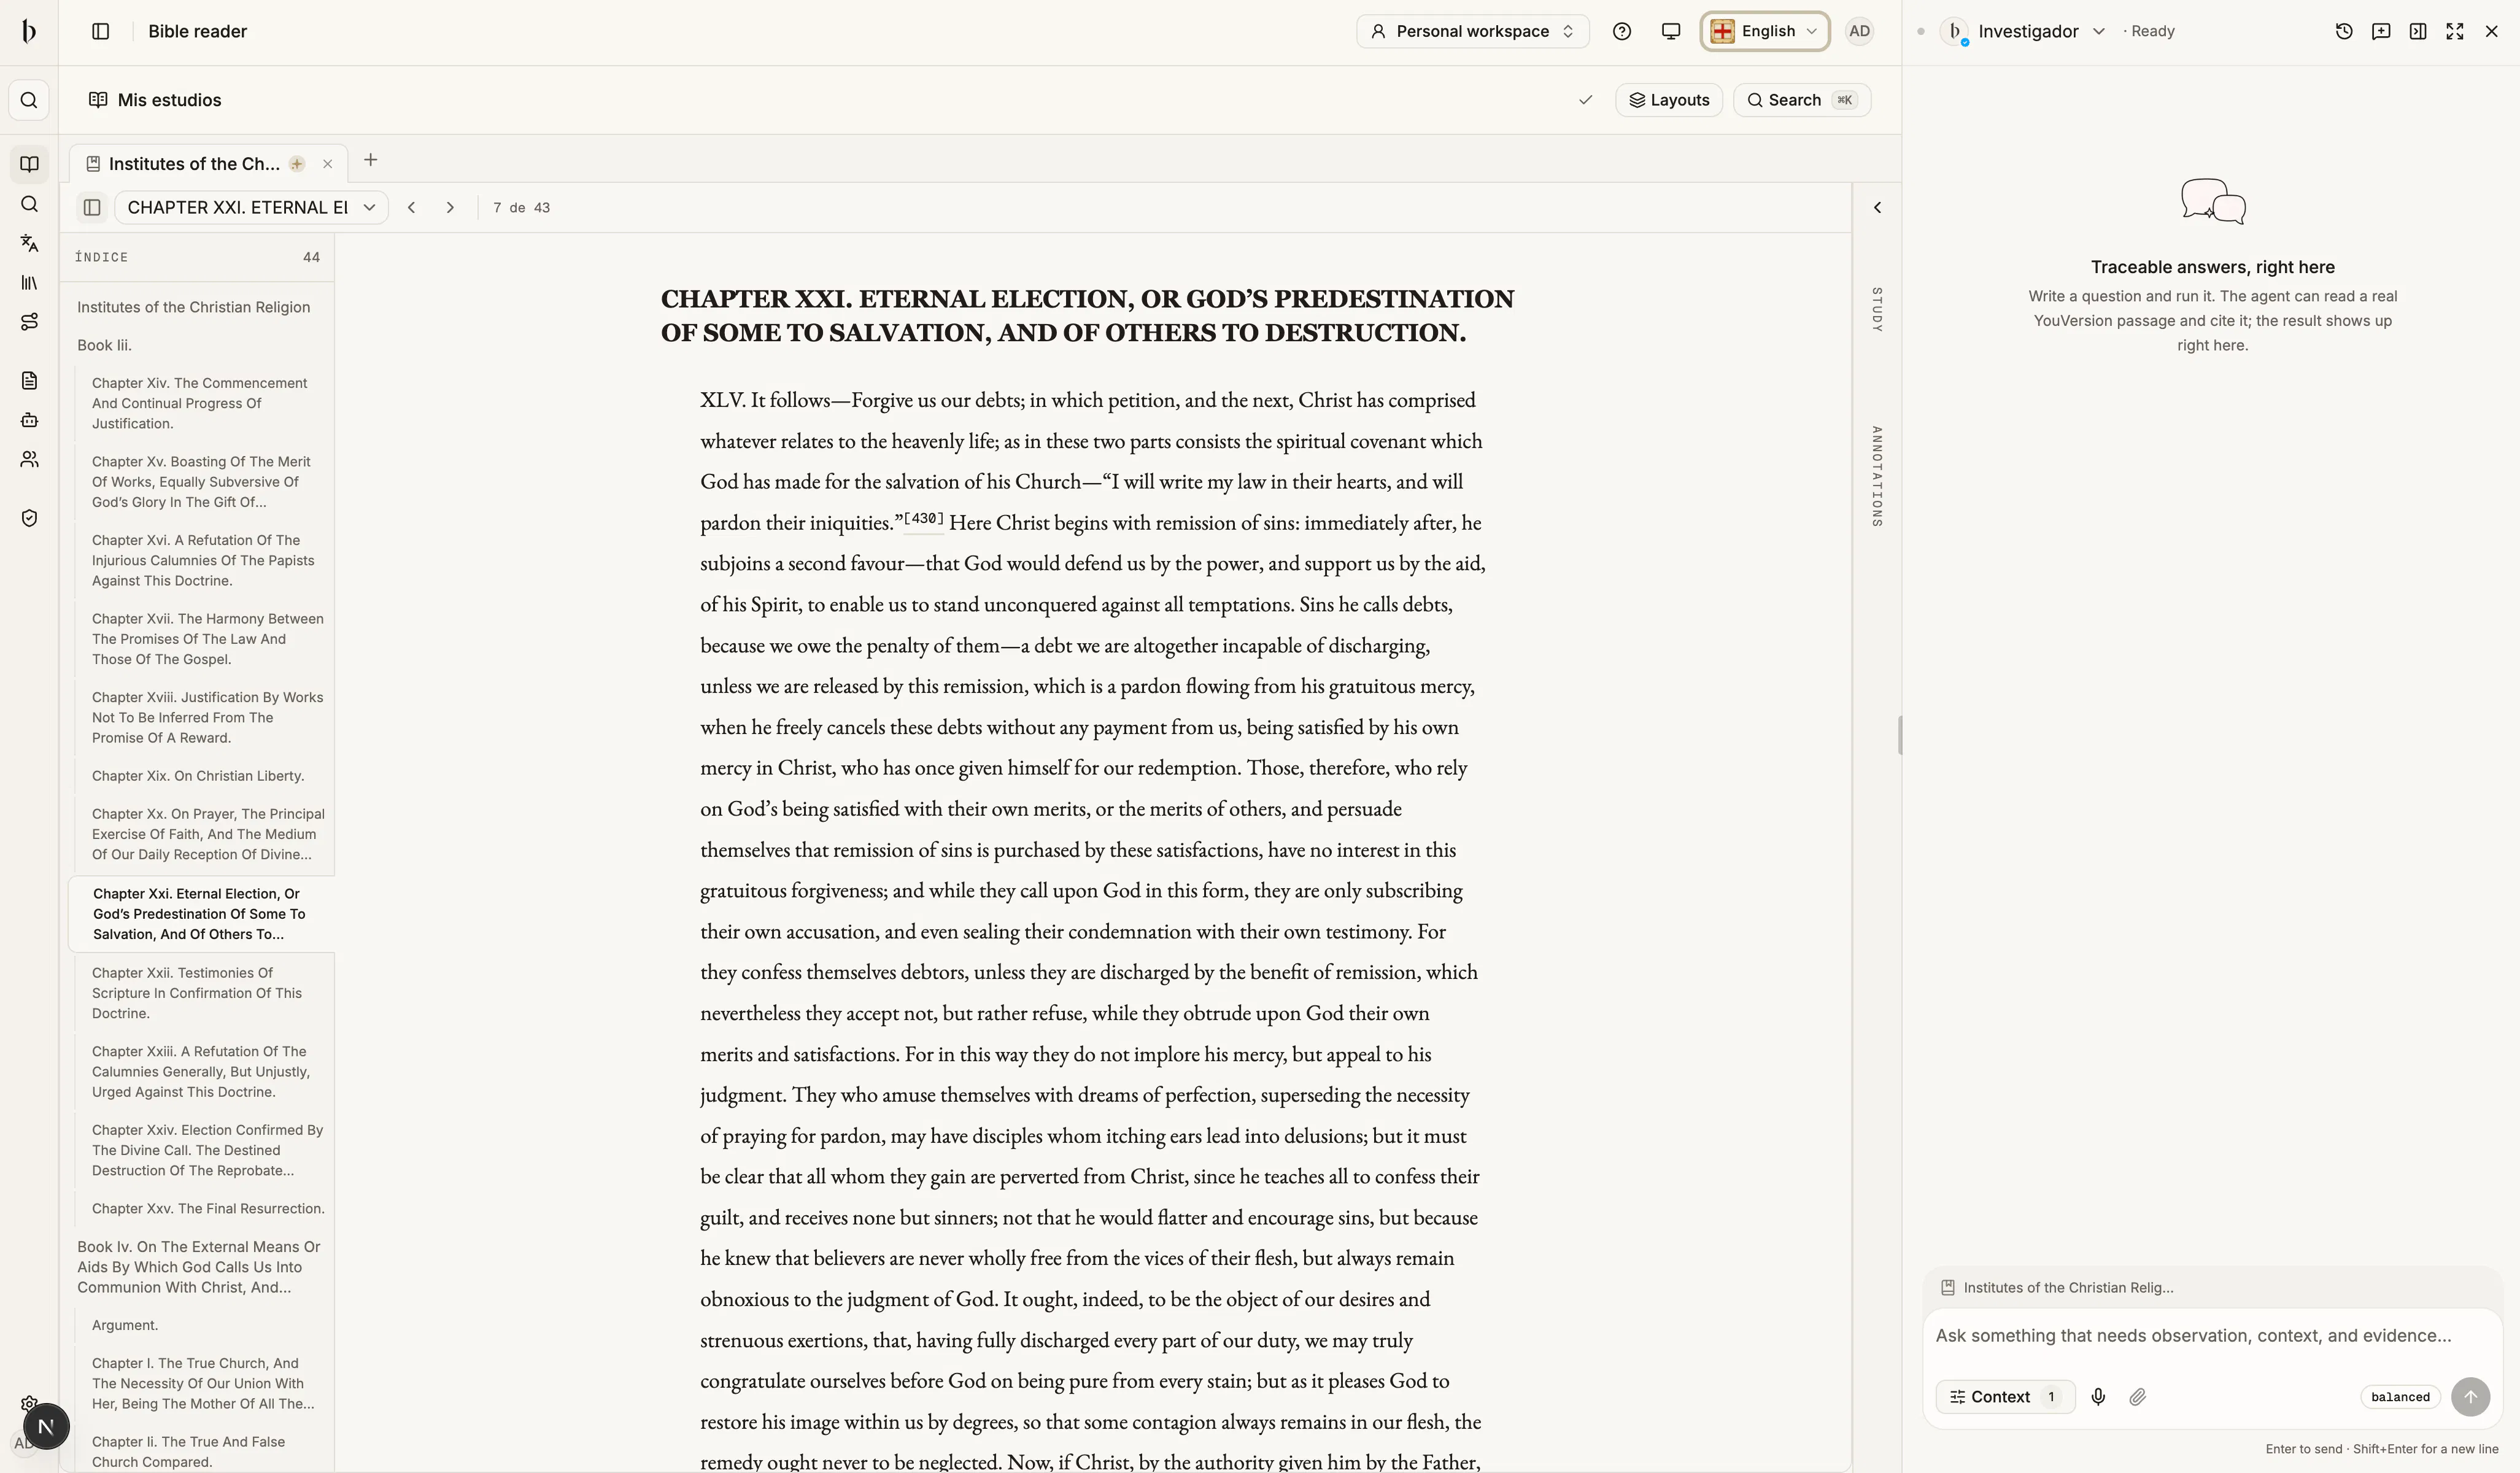The height and width of the screenshot is (1473, 2520).
Task: Send the message with the arrow-up button
Action: tap(2470, 1397)
